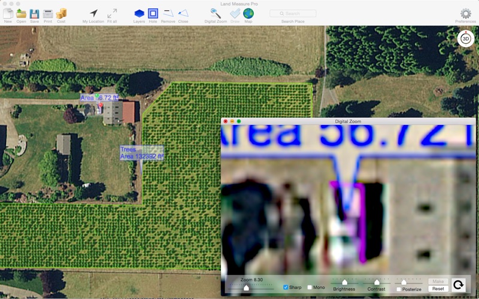Screen dimensions: 479x299
Task: Select the Hole tool
Action: click(x=153, y=14)
